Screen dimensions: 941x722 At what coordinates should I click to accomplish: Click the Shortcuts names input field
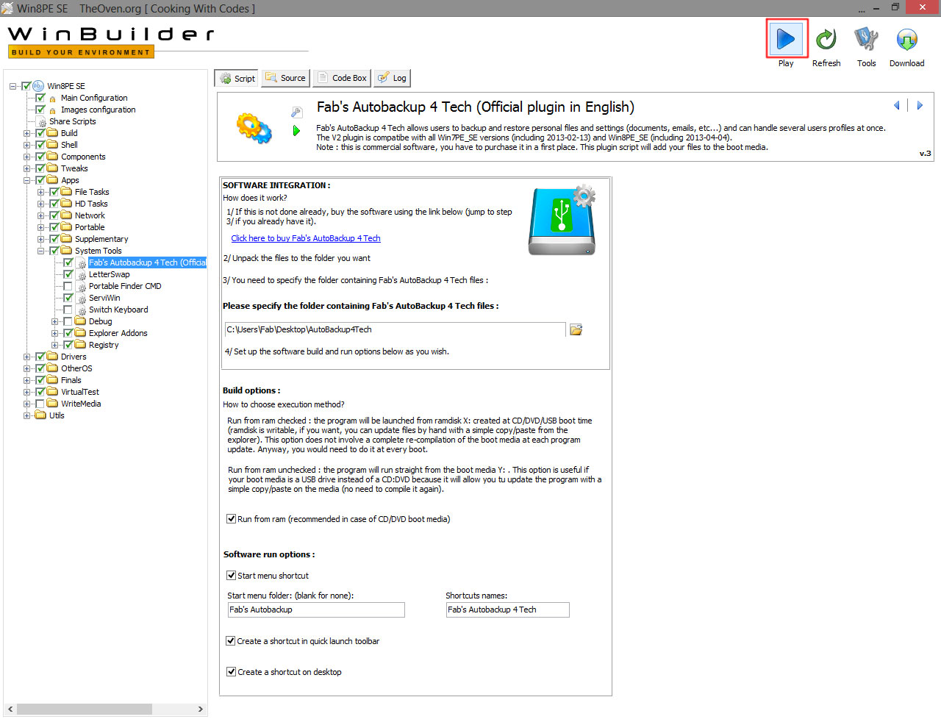click(x=508, y=610)
